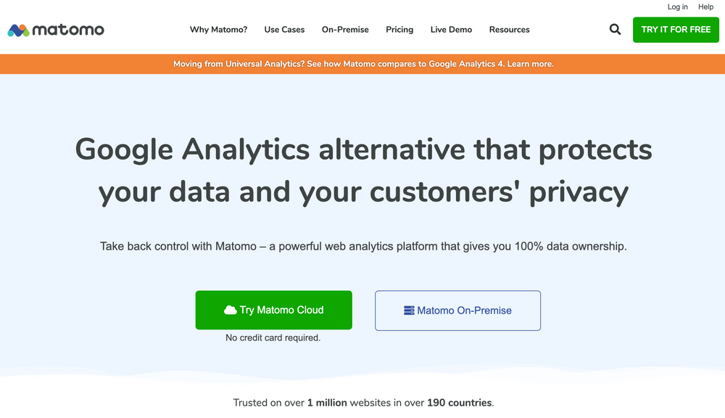Viewport: 725px width, 418px height.
Task: Open the On-Premise navigation item
Action: (x=345, y=30)
